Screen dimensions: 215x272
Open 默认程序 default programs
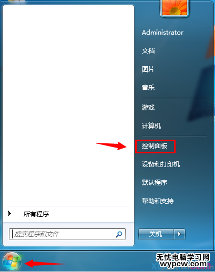tap(155, 182)
